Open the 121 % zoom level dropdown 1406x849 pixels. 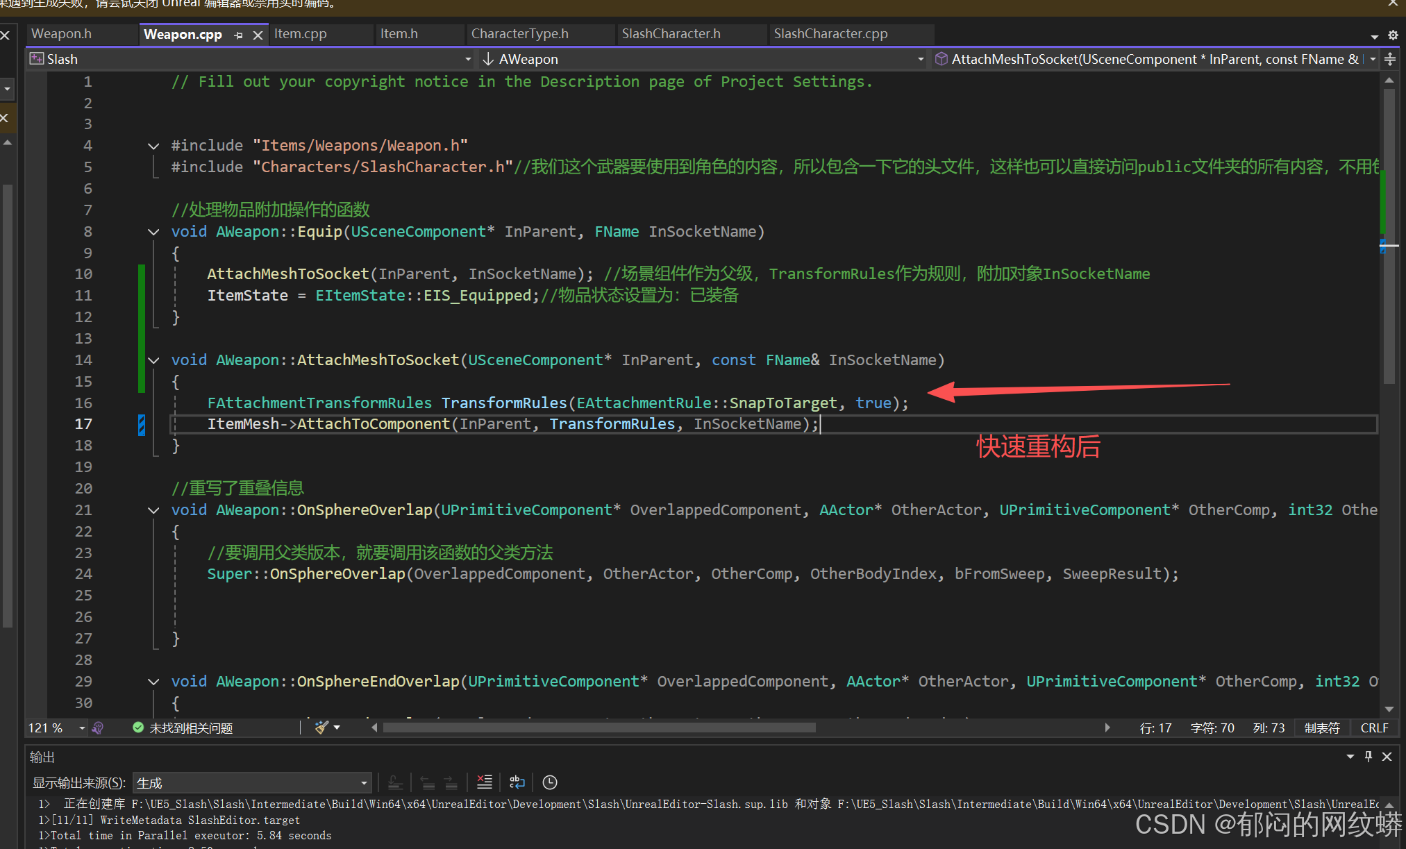point(81,728)
